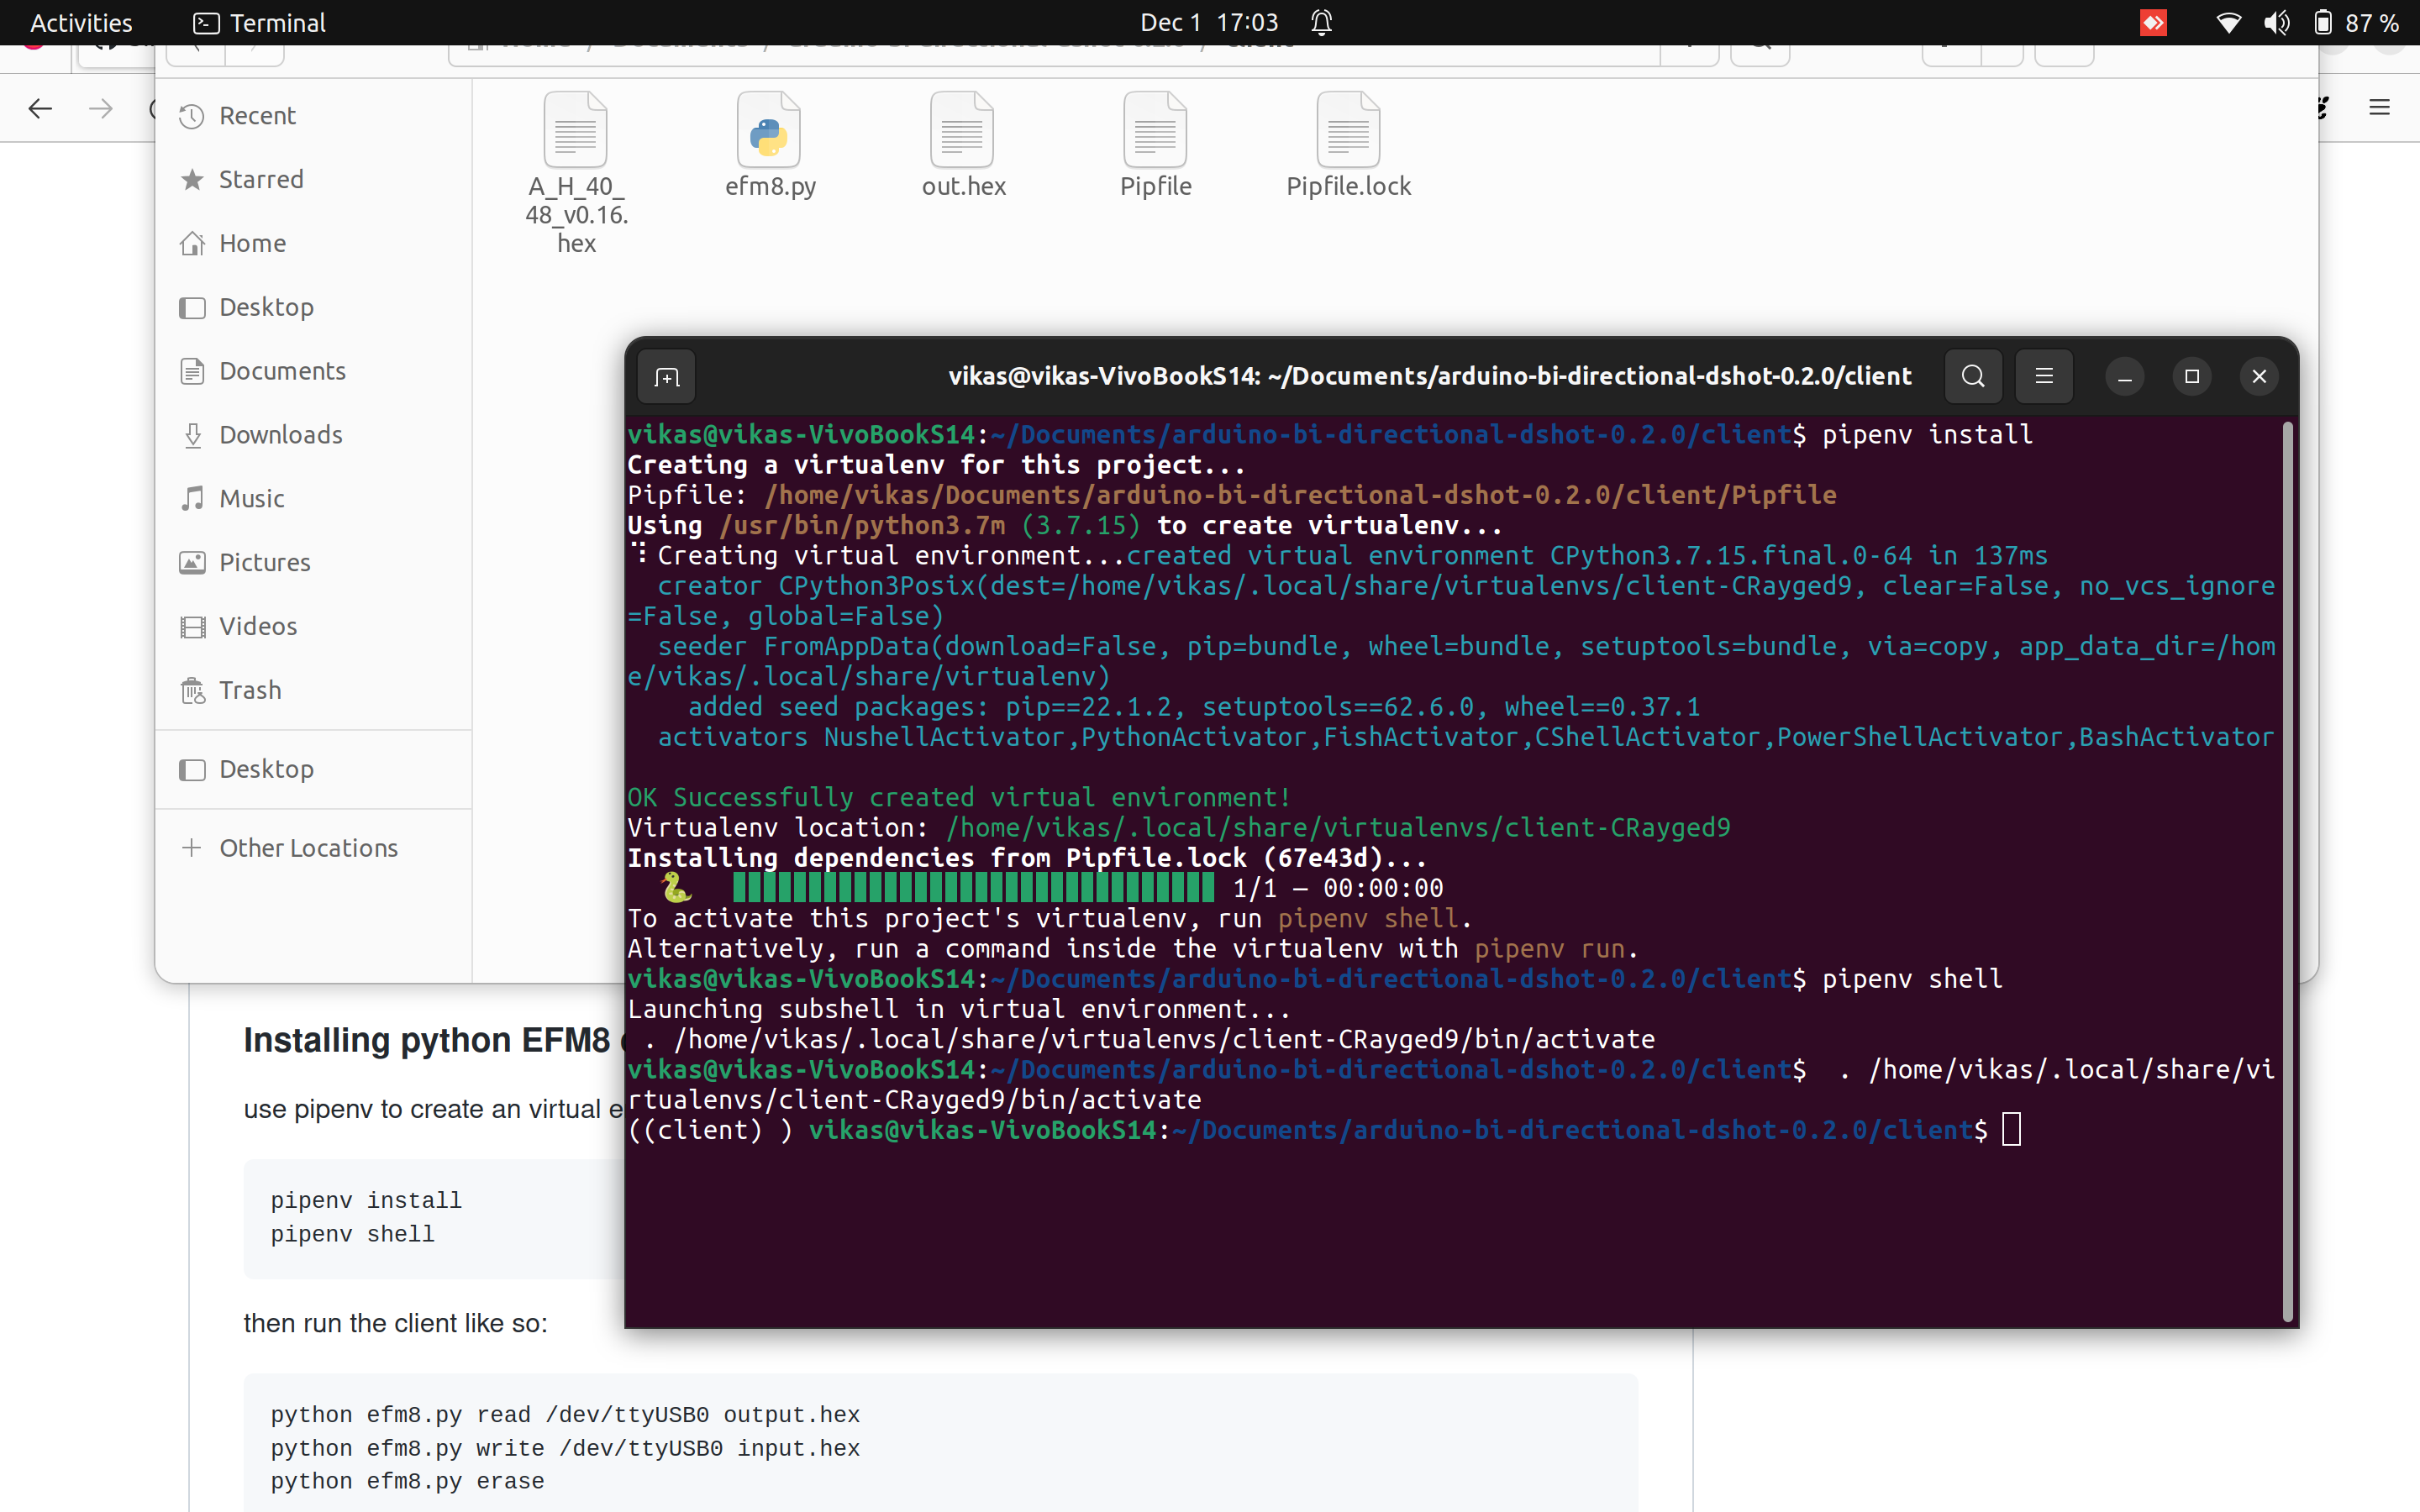Open Videos folder in sidebar
The image size is (2420, 1512).
pos(314,626)
